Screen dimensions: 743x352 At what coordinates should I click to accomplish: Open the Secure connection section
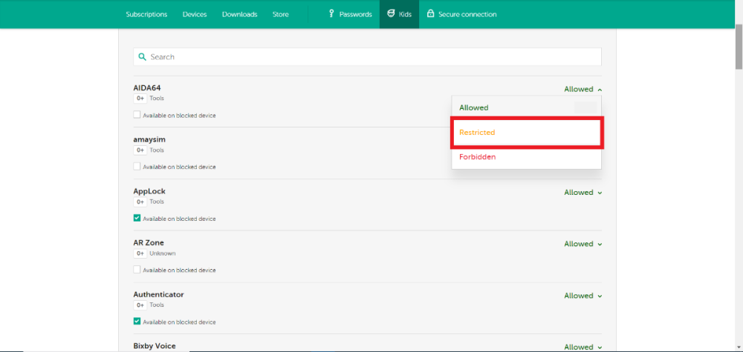point(461,14)
